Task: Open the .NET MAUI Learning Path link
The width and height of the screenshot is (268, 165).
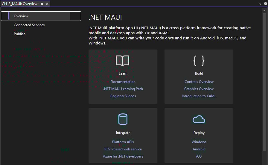Action: 123,89
